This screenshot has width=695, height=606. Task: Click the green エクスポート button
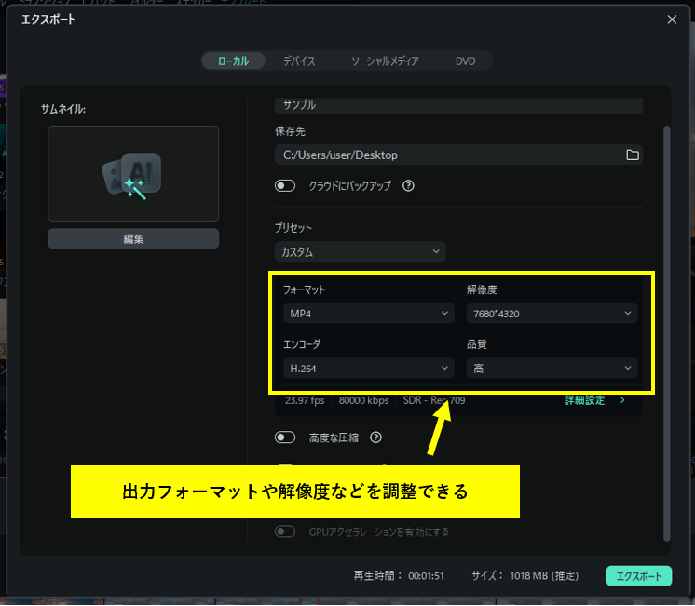click(x=639, y=576)
